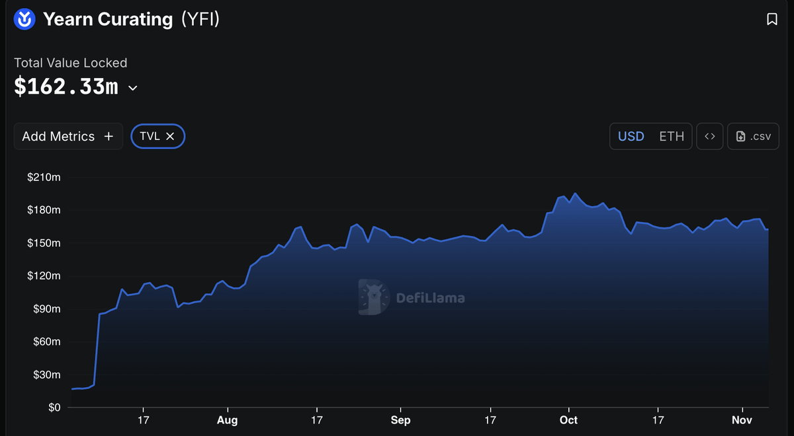This screenshot has height=436, width=794.
Task: Open the Add Metrics menu
Action: coord(68,136)
